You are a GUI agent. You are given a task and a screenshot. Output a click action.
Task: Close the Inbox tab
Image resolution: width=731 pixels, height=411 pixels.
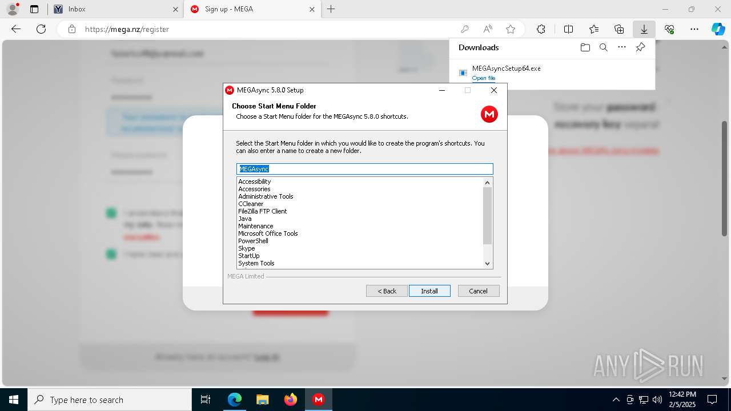[x=175, y=9]
